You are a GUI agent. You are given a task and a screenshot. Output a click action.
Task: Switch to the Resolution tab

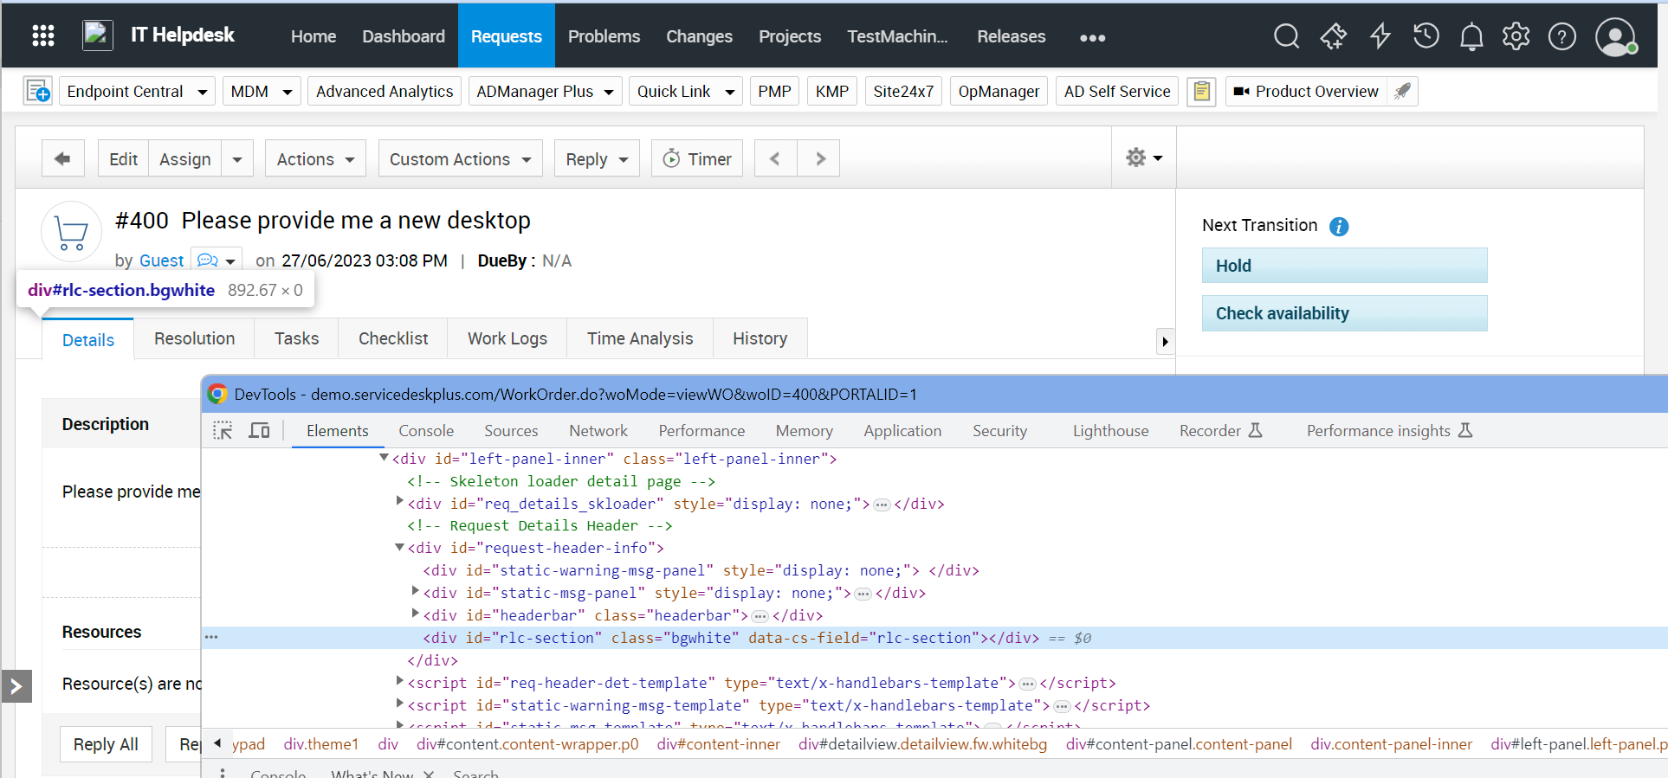click(195, 338)
